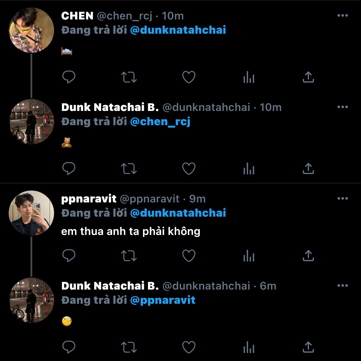Reply to ppnaravit's tweet
This screenshot has height=361, width=361.
pyautogui.click(x=69, y=256)
